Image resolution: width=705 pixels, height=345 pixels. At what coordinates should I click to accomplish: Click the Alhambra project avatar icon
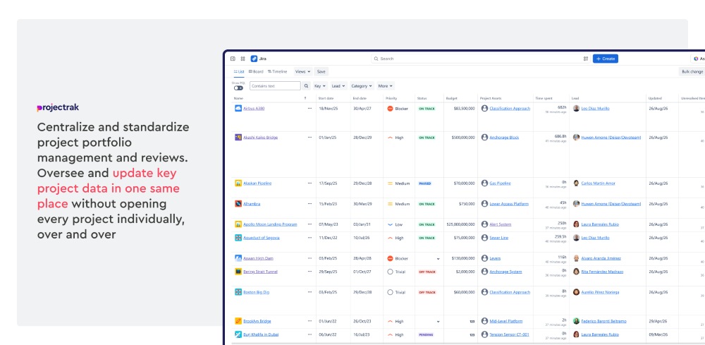238,204
